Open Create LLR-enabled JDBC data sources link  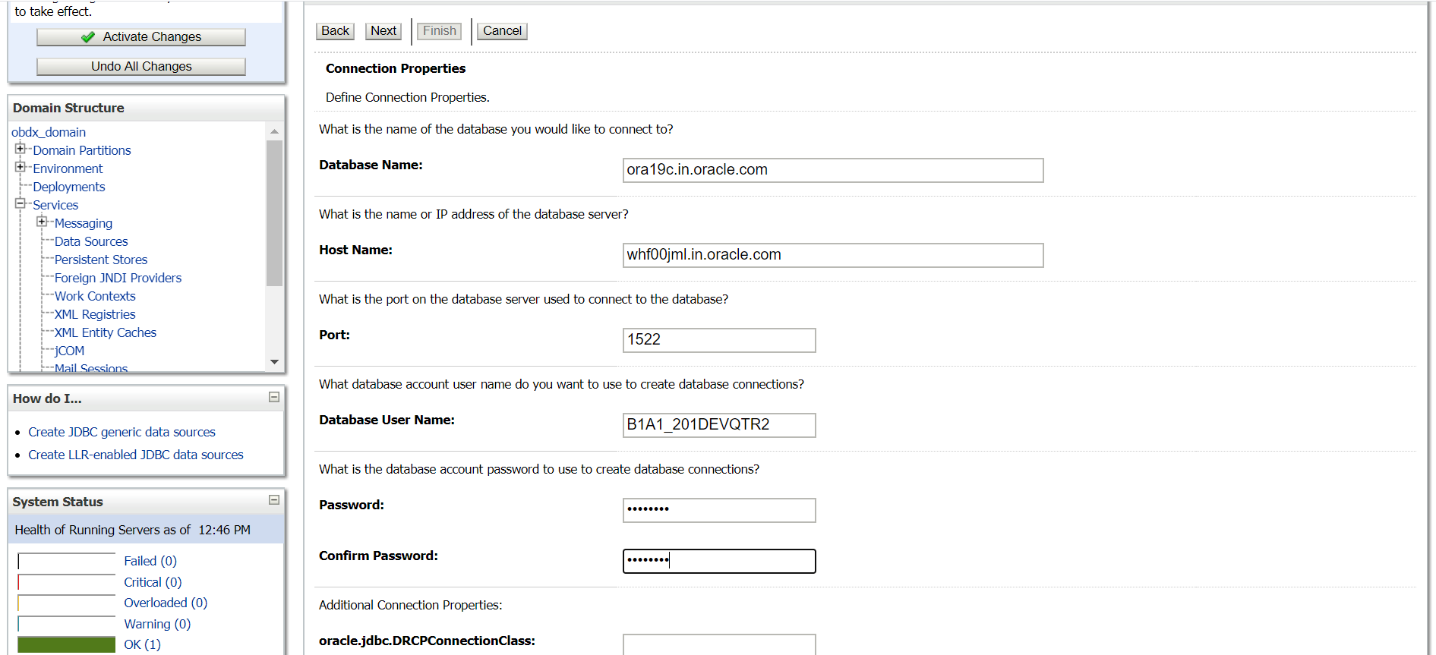click(136, 455)
